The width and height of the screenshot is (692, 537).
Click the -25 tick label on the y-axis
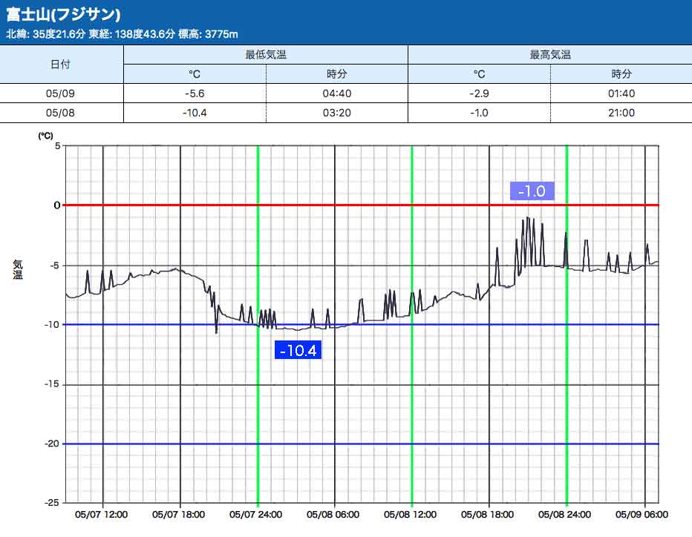52,503
